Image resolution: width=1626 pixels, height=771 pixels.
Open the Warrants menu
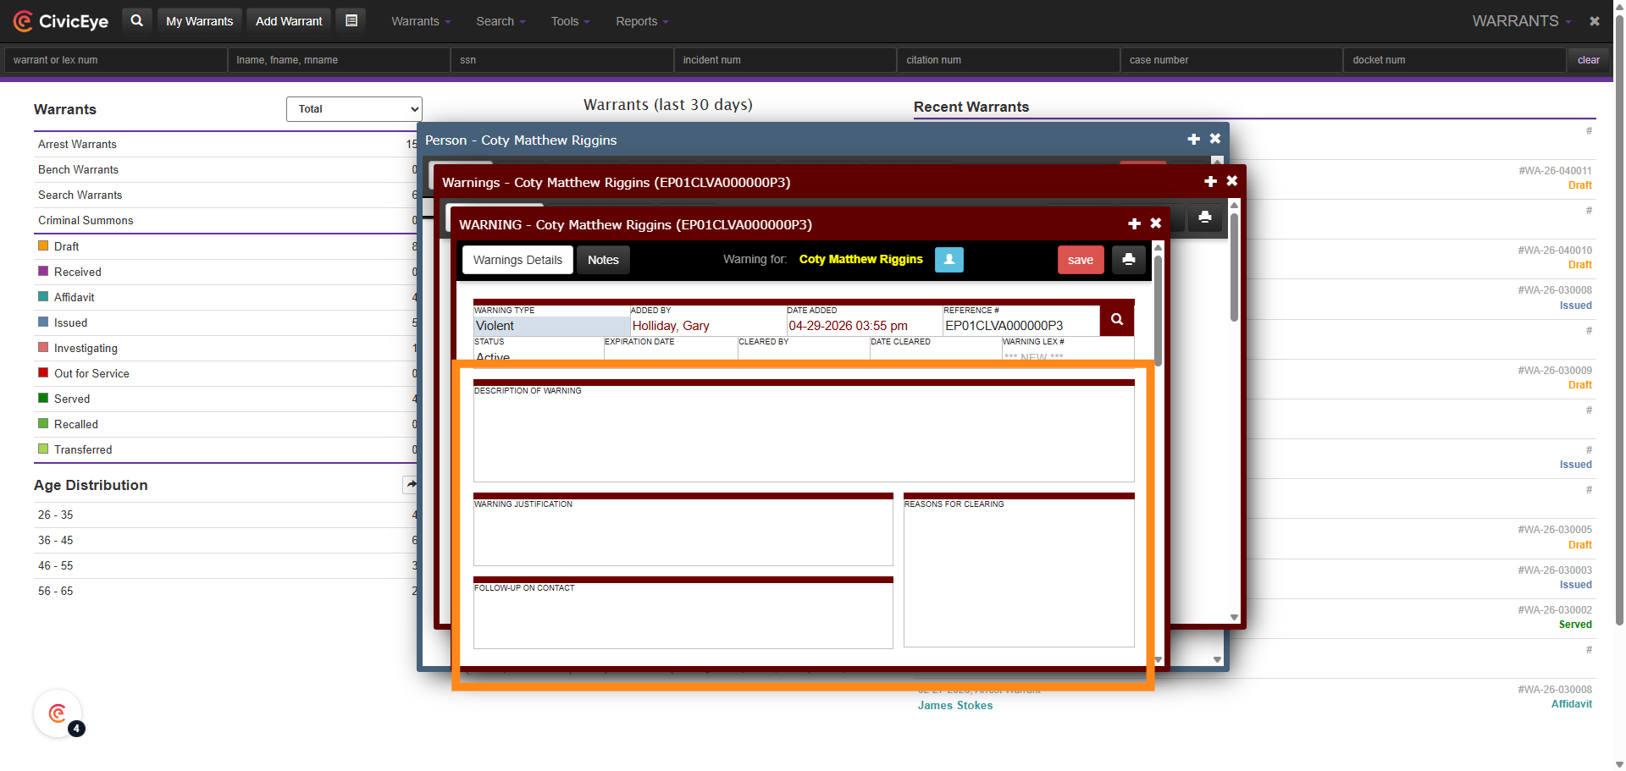pos(420,21)
